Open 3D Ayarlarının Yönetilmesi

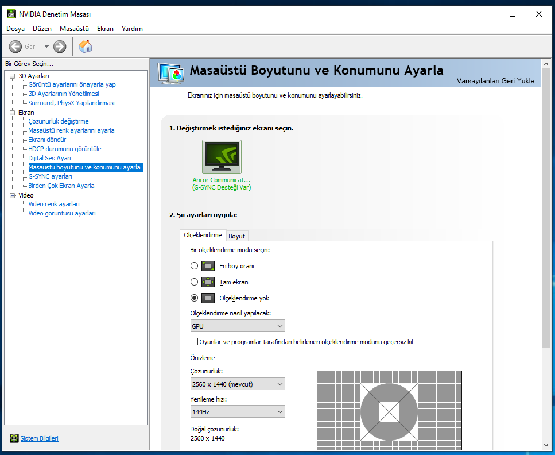[x=64, y=94]
